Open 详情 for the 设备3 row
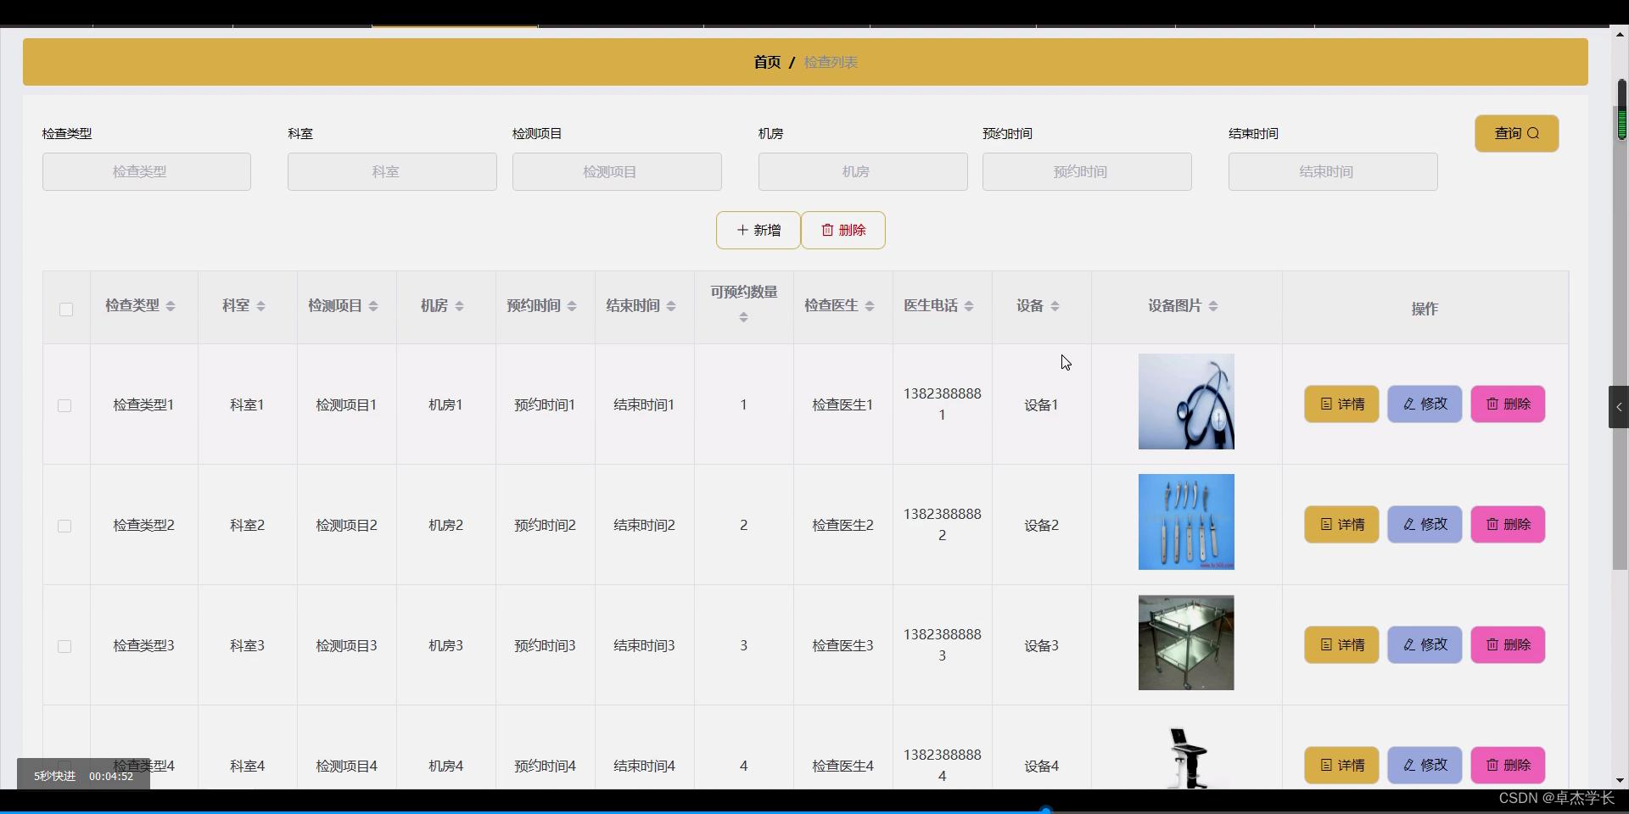The height and width of the screenshot is (814, 1629). 1341,644
